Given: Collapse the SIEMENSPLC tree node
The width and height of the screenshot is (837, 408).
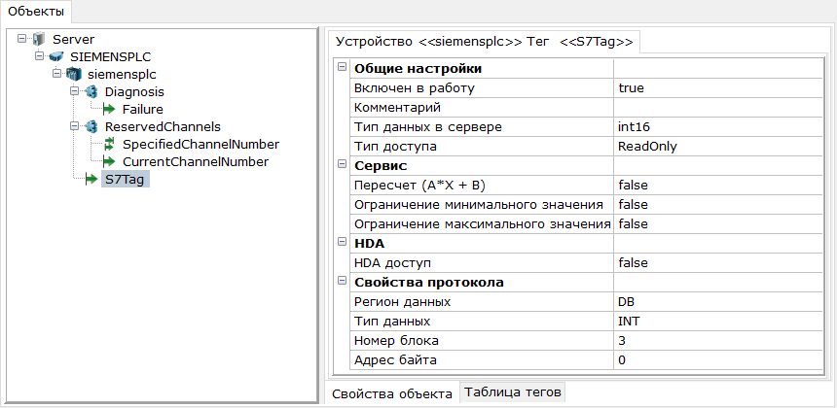Looking at the screenshot, I should pyautogui.click(x=39, y=56).
